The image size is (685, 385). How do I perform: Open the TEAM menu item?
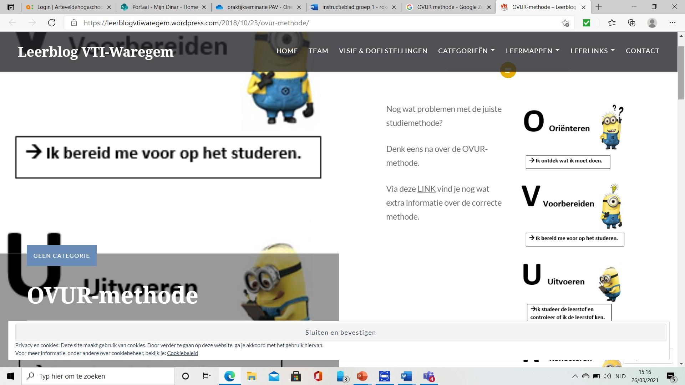click(x=318, y=51)
